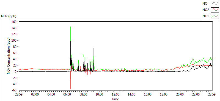Click the 80 y-axis value
Image resolution: width=220 pixels, height=101 pixels.
[x=15, y=47]
